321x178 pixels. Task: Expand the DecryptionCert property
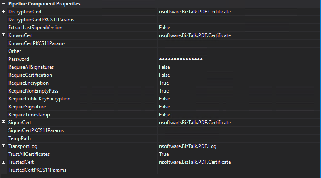point(3,12)
